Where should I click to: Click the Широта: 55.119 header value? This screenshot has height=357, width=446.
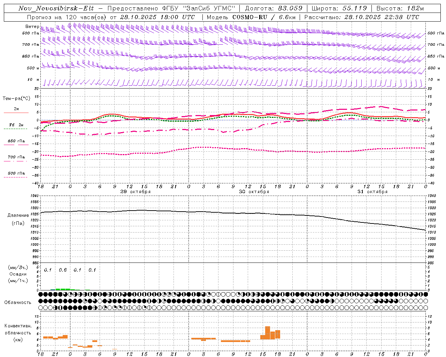[339, 8]
